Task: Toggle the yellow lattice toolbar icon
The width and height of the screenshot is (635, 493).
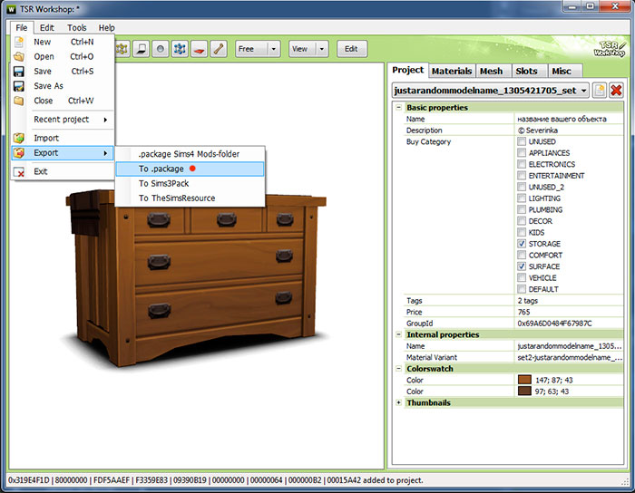Action: (122, 49)
